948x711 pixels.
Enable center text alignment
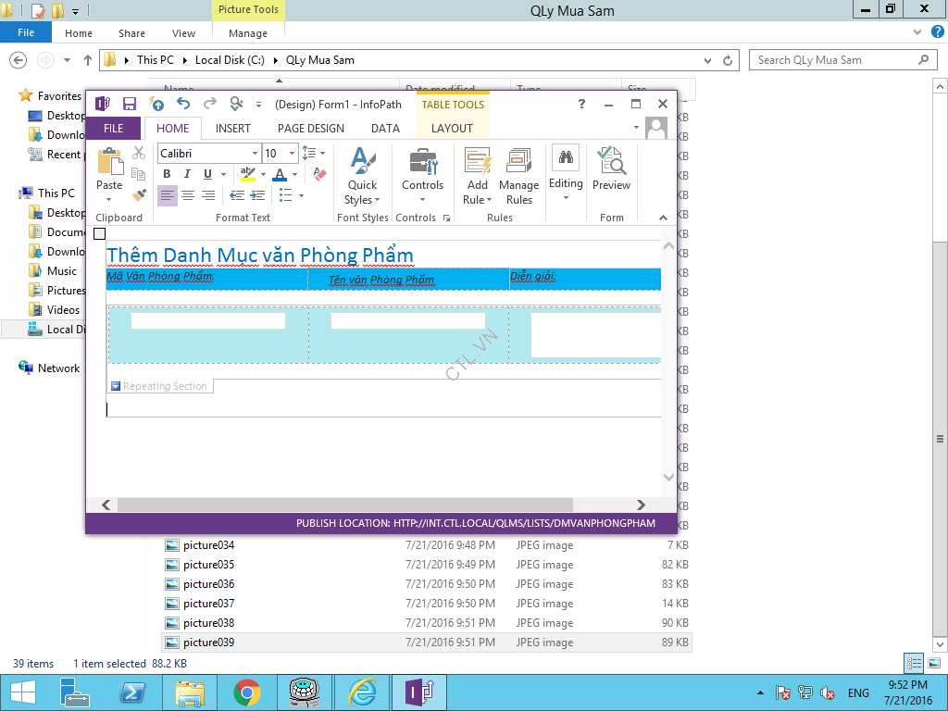188,195
